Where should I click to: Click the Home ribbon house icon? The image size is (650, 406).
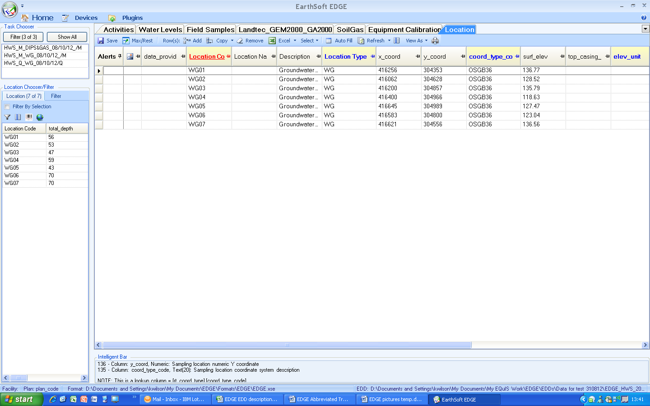point(25,18)
